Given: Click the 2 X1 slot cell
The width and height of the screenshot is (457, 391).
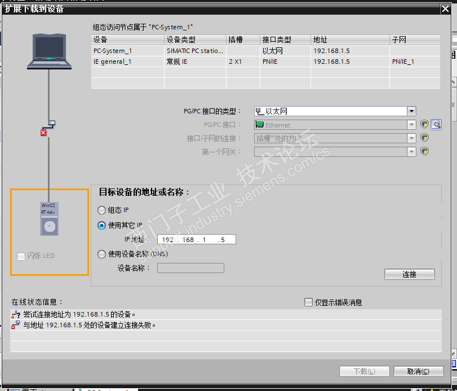Looking at the screenshot, I should 243,61.
